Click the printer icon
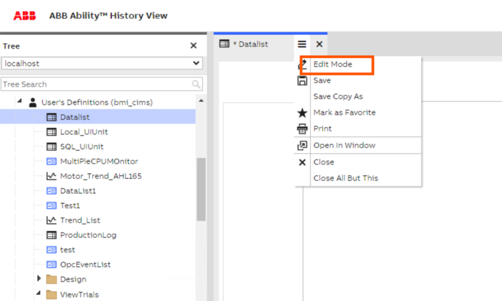 tap(302, 129)
